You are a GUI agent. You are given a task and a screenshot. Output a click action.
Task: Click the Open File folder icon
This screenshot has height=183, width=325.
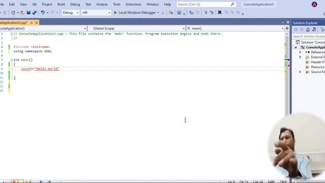[22, 13]
